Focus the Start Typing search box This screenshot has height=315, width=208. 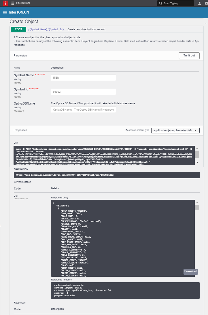[175, 3]
